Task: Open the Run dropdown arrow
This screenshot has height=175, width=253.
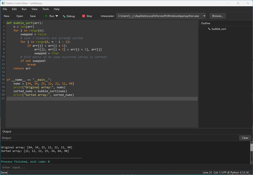Action: pos(57,16)
